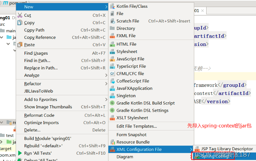Expand the Refactor submenu arrow
Image resolution: width=256 pixels, height=161 pixels.
[x=106, y=84]
